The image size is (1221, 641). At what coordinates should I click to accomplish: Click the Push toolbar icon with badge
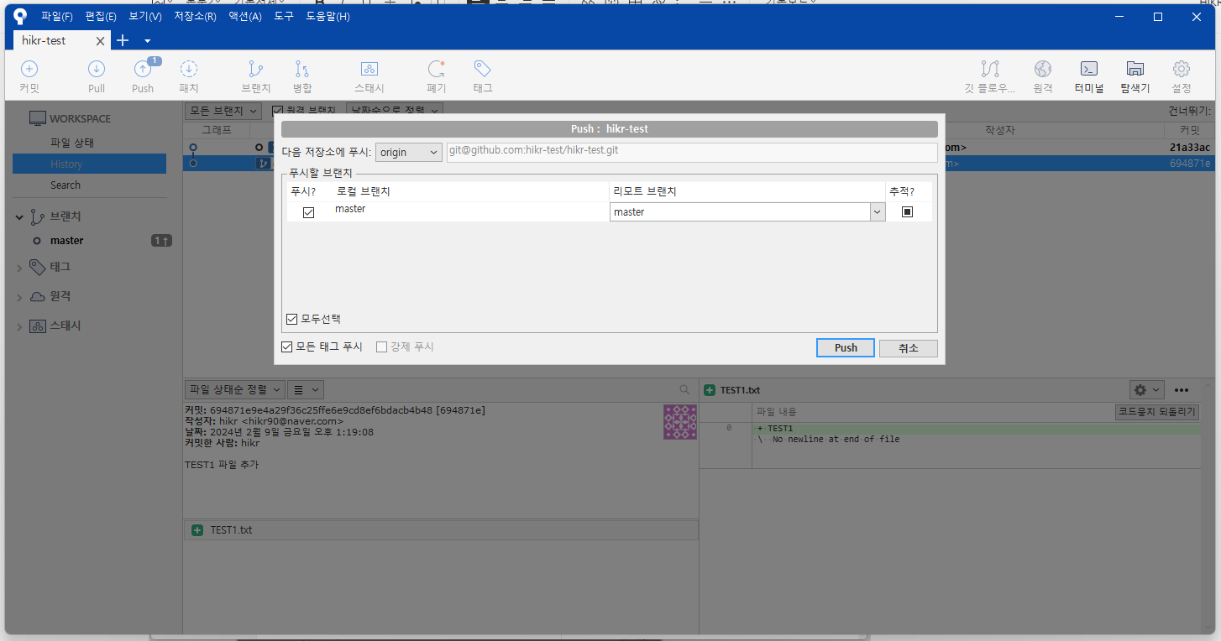[143, 69]
